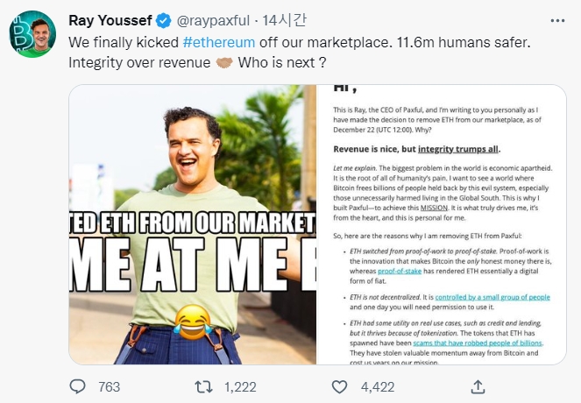Open the three-dot more options menu
581x403 pixels.
click(x=557, y=20)
